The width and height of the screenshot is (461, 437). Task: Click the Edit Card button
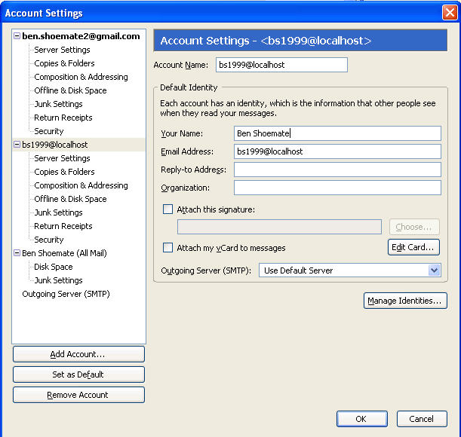click(413, 247)
